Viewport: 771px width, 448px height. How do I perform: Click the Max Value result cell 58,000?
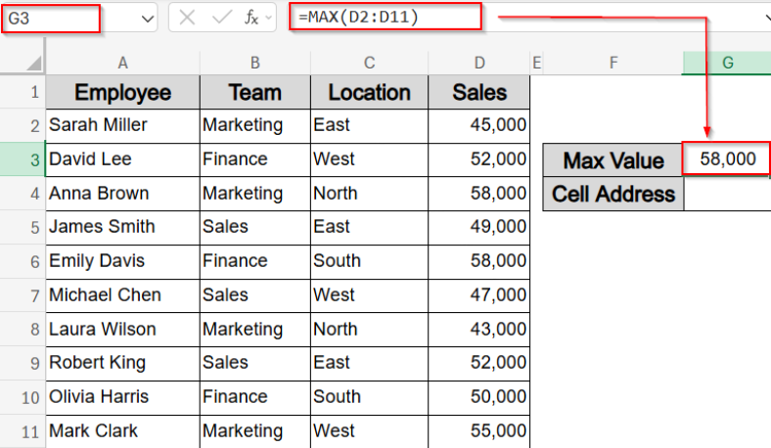[727, 158]
